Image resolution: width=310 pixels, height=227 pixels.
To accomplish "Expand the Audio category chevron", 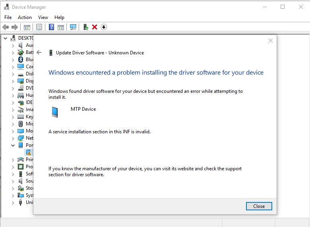I will 13,45.
